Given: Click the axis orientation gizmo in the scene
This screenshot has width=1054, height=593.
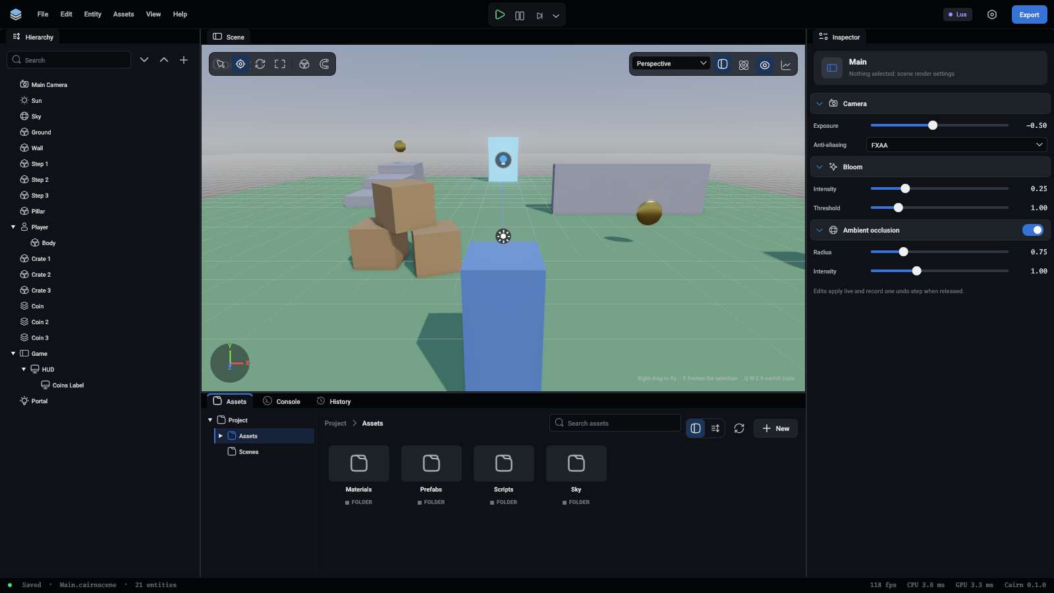Looking at the screenshot, I should 230,363.
